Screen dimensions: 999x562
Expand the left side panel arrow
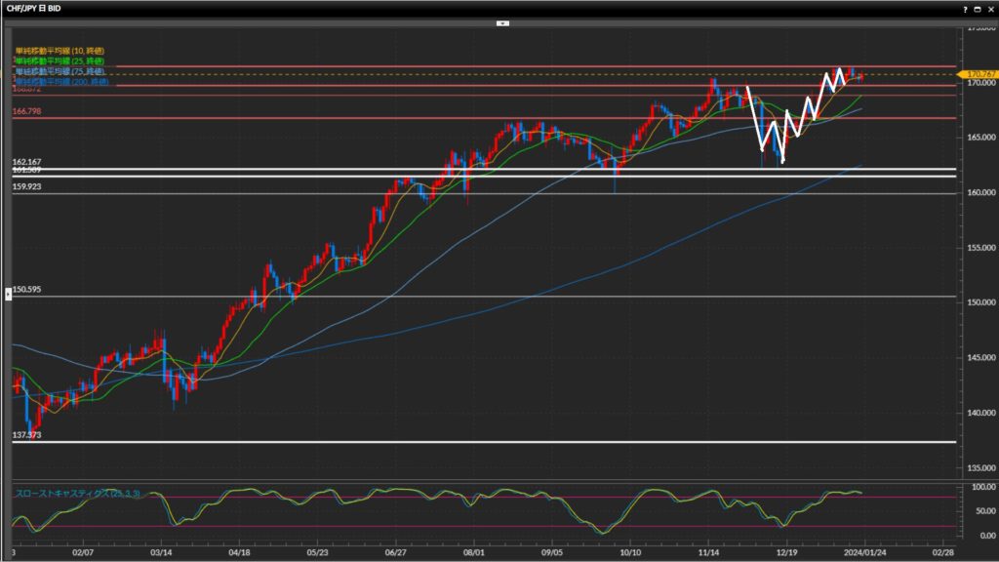(9, 292)
